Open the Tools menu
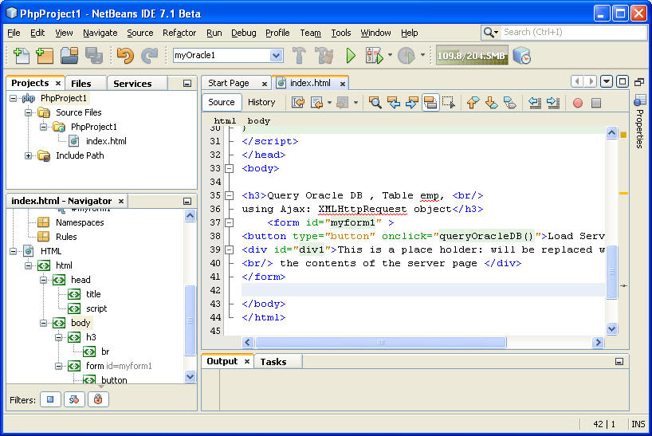 click(x=341, y=33)
